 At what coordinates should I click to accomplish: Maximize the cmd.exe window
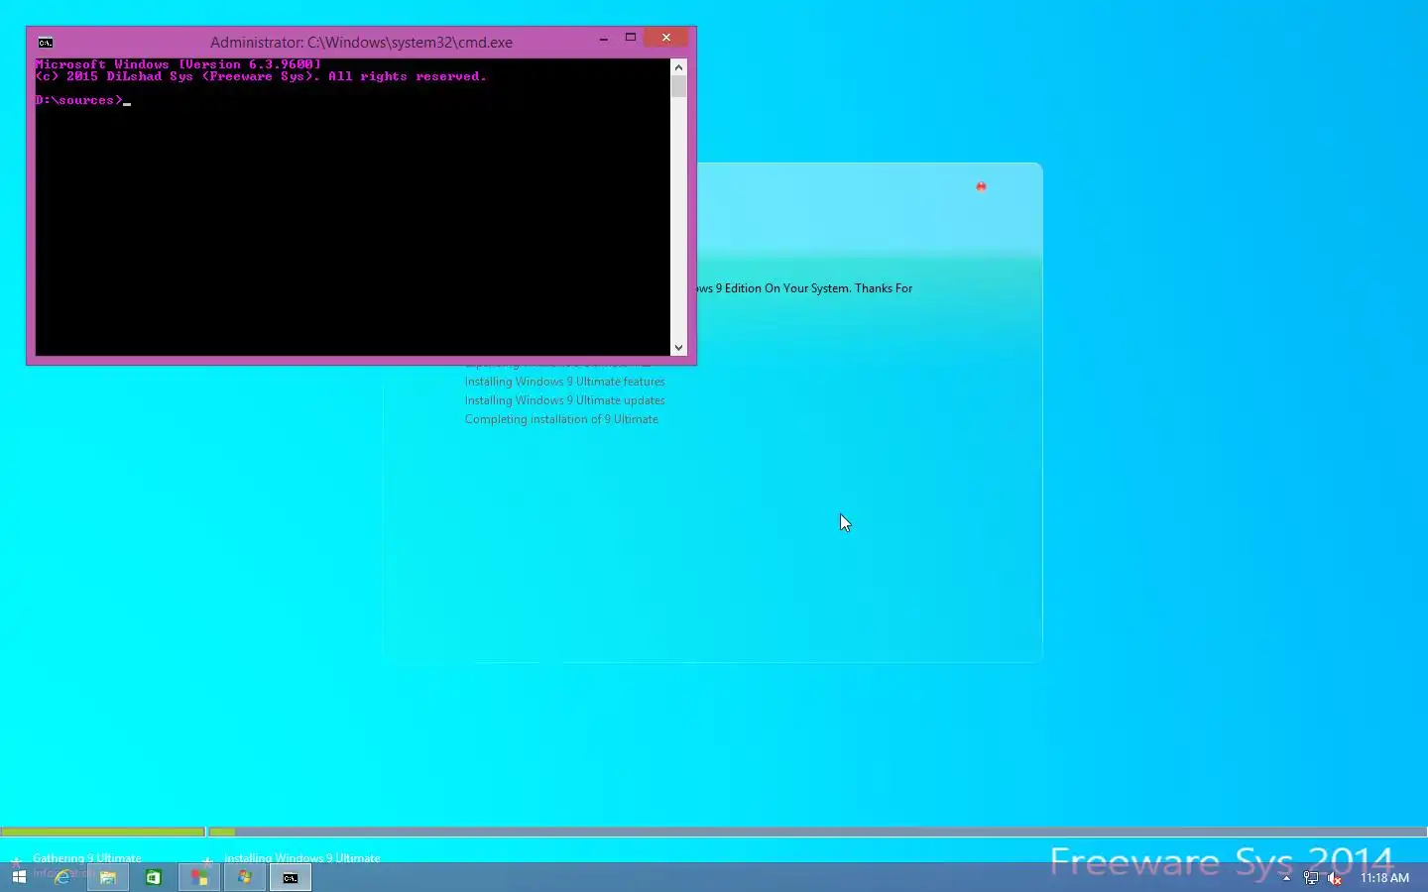[x=630, y=38]
